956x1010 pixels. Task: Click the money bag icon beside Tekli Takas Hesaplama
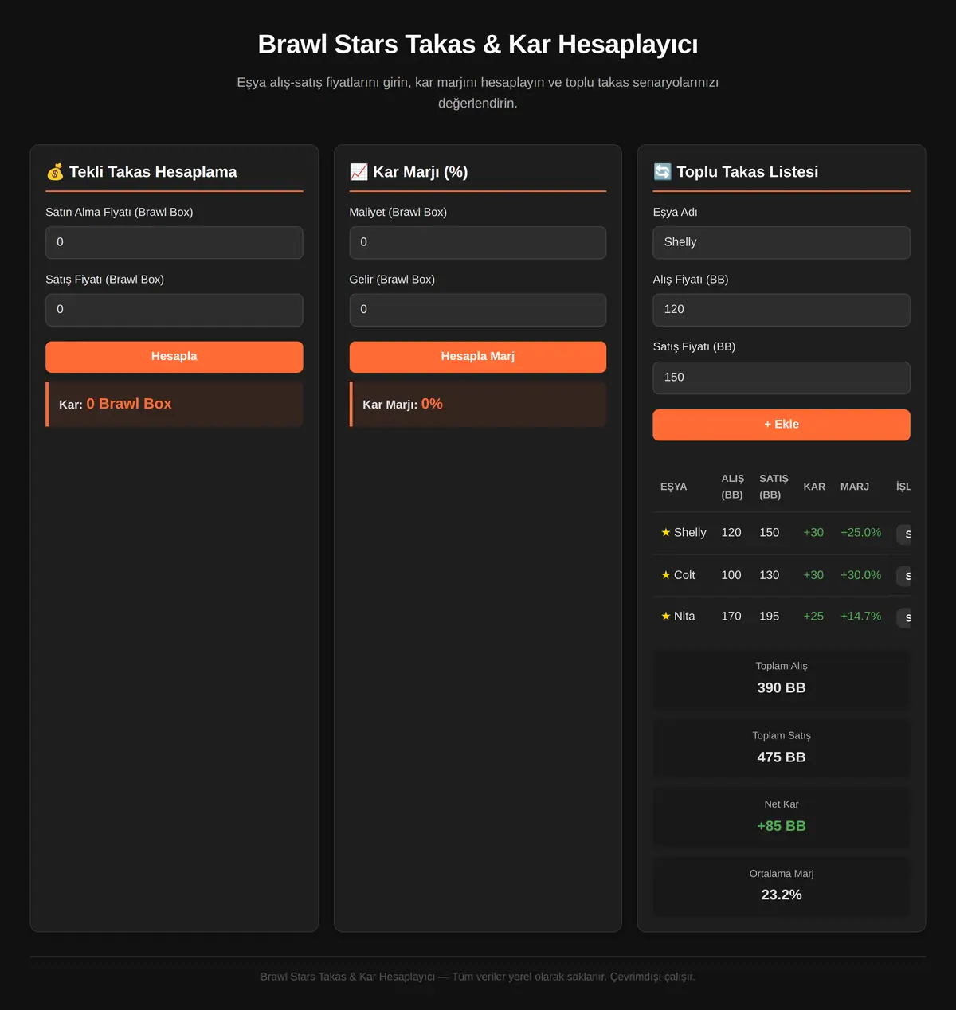click(x=55, y=172)
